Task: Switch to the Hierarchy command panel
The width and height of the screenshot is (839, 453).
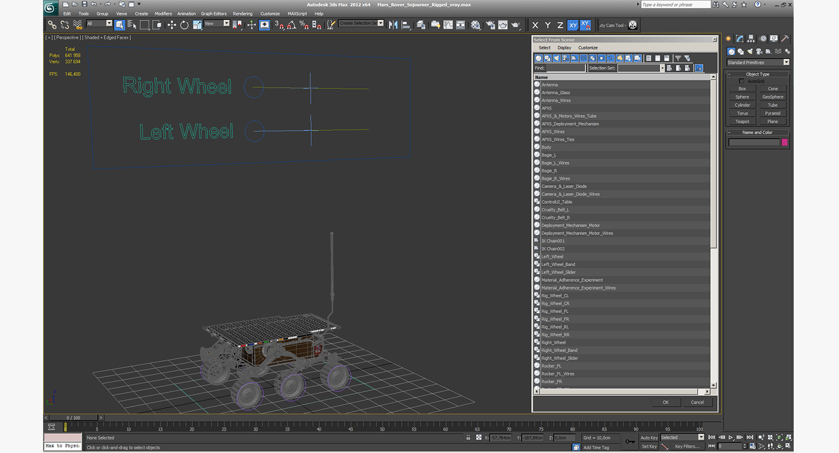Action: click(x=751, y=39)
